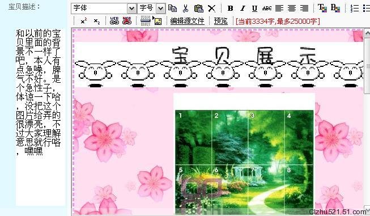Click the editor scrollbar up arrow

367,33
